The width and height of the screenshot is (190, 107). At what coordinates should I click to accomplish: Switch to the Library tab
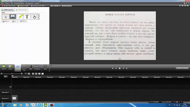coord(10,67)
